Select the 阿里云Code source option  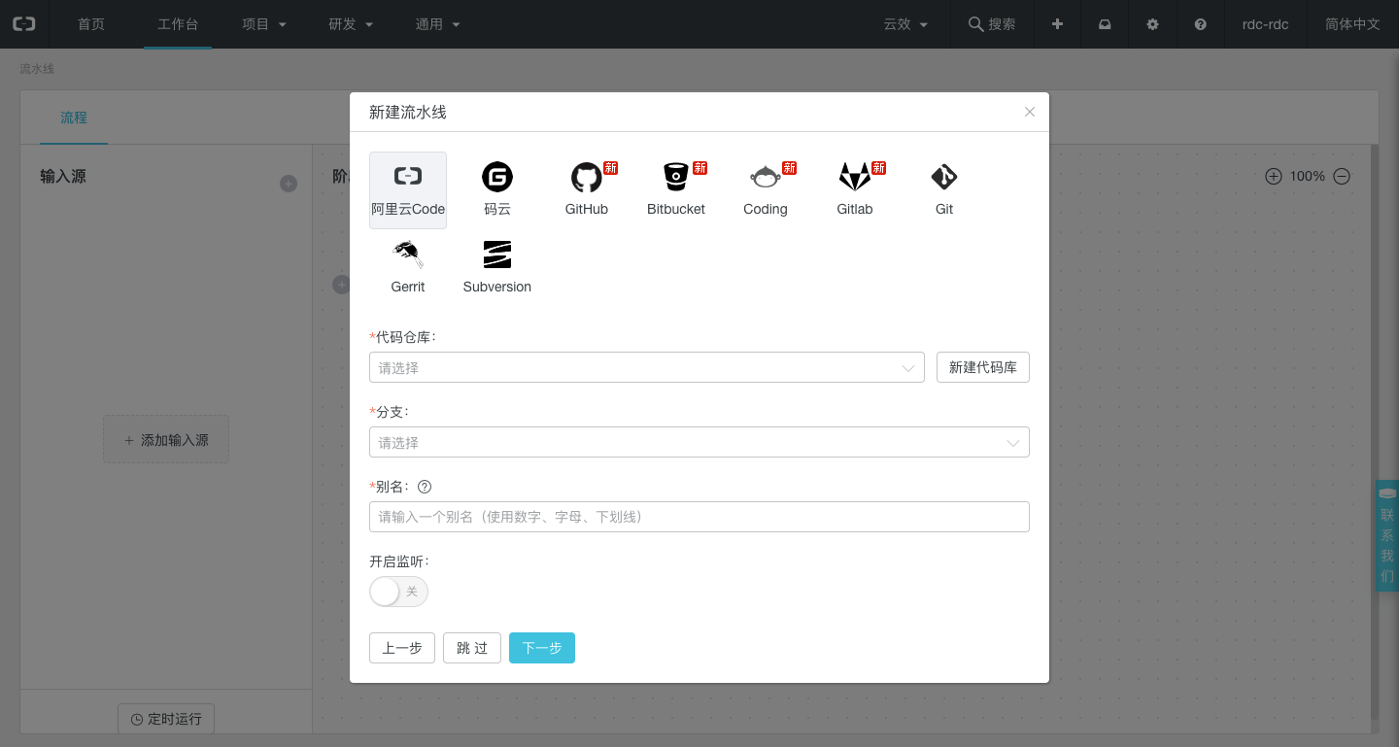pyautogui.click(x=408, y=190)
